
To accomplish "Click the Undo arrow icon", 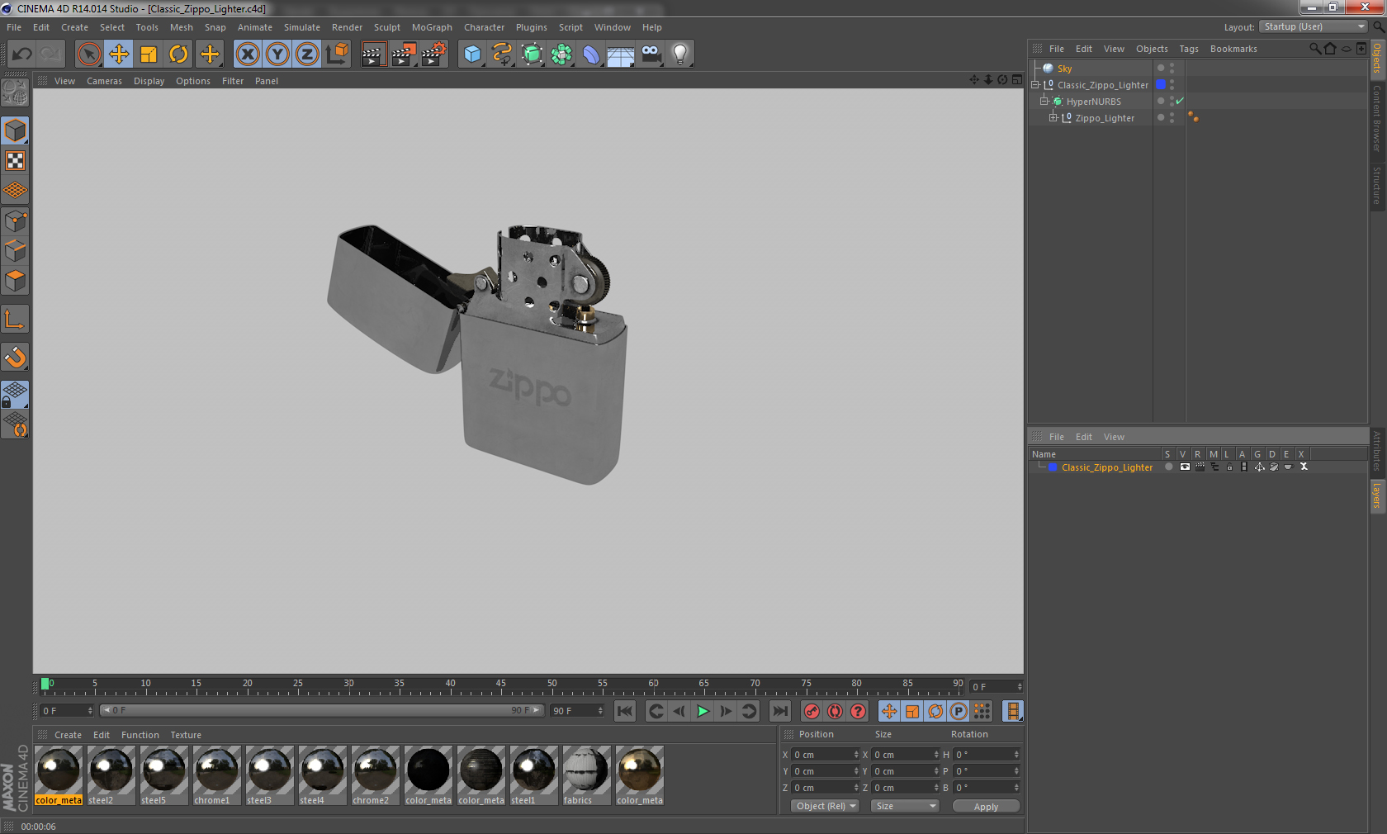I will tap(22, 54).
